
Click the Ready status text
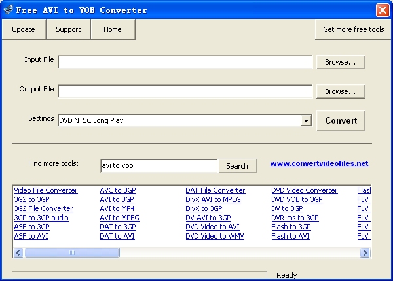287,275
